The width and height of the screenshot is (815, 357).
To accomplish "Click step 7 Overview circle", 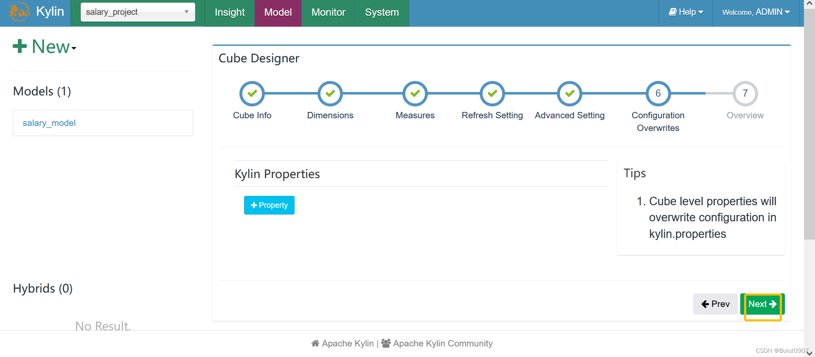I will 745,93.
